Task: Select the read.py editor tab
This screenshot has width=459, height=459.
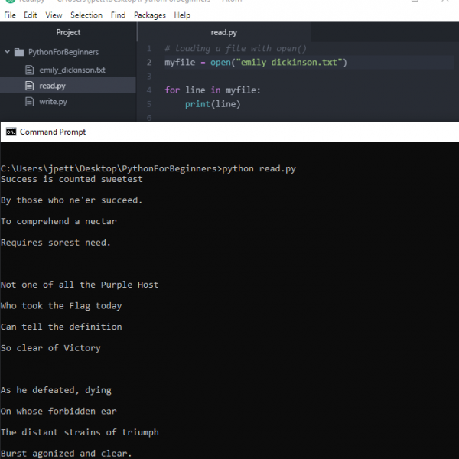Action: pyautogui.click(x=224, y=32)
